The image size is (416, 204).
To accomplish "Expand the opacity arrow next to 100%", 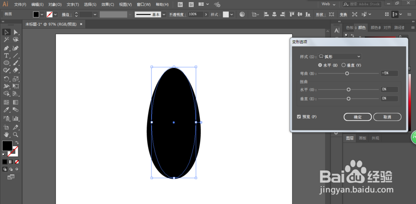I will (x=206, y=14).
